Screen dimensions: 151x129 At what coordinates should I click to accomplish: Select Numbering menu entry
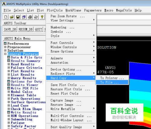coord(71,27)
